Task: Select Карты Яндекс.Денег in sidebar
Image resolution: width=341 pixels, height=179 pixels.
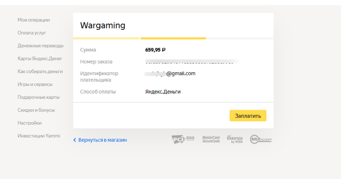Action: point(40,59)
